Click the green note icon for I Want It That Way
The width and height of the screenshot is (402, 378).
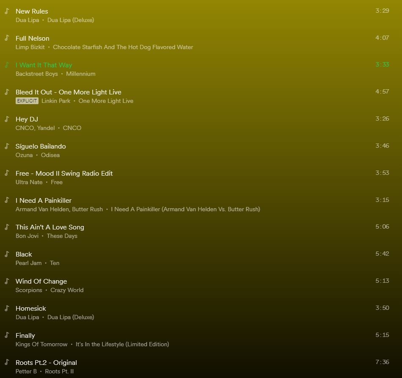click(7, 65)
